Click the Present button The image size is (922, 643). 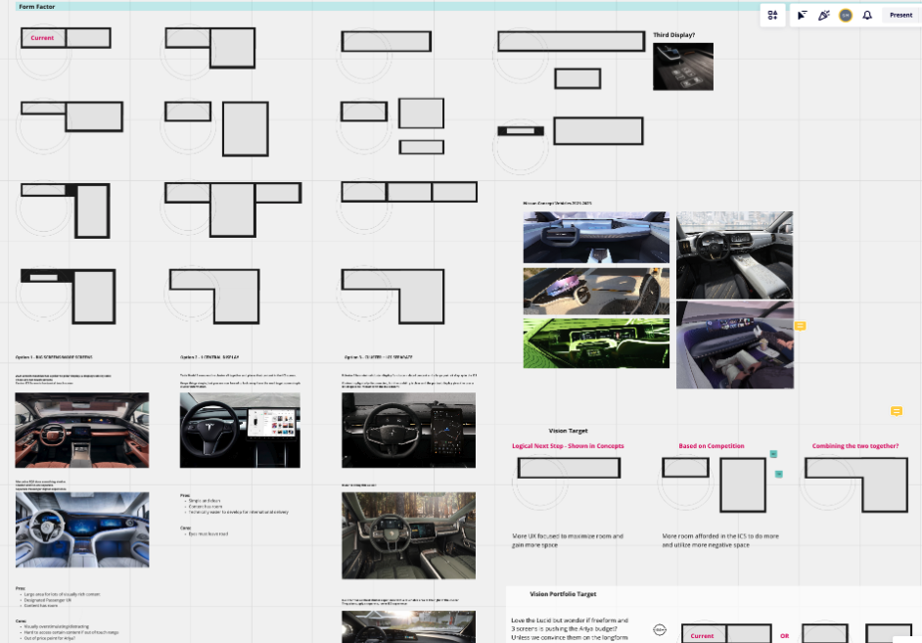[x=900, y=16]
